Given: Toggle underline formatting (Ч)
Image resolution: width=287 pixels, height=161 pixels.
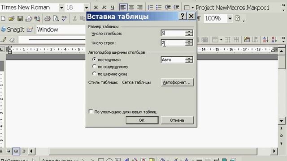Looking at the screenshot, I should pos(113,8).
